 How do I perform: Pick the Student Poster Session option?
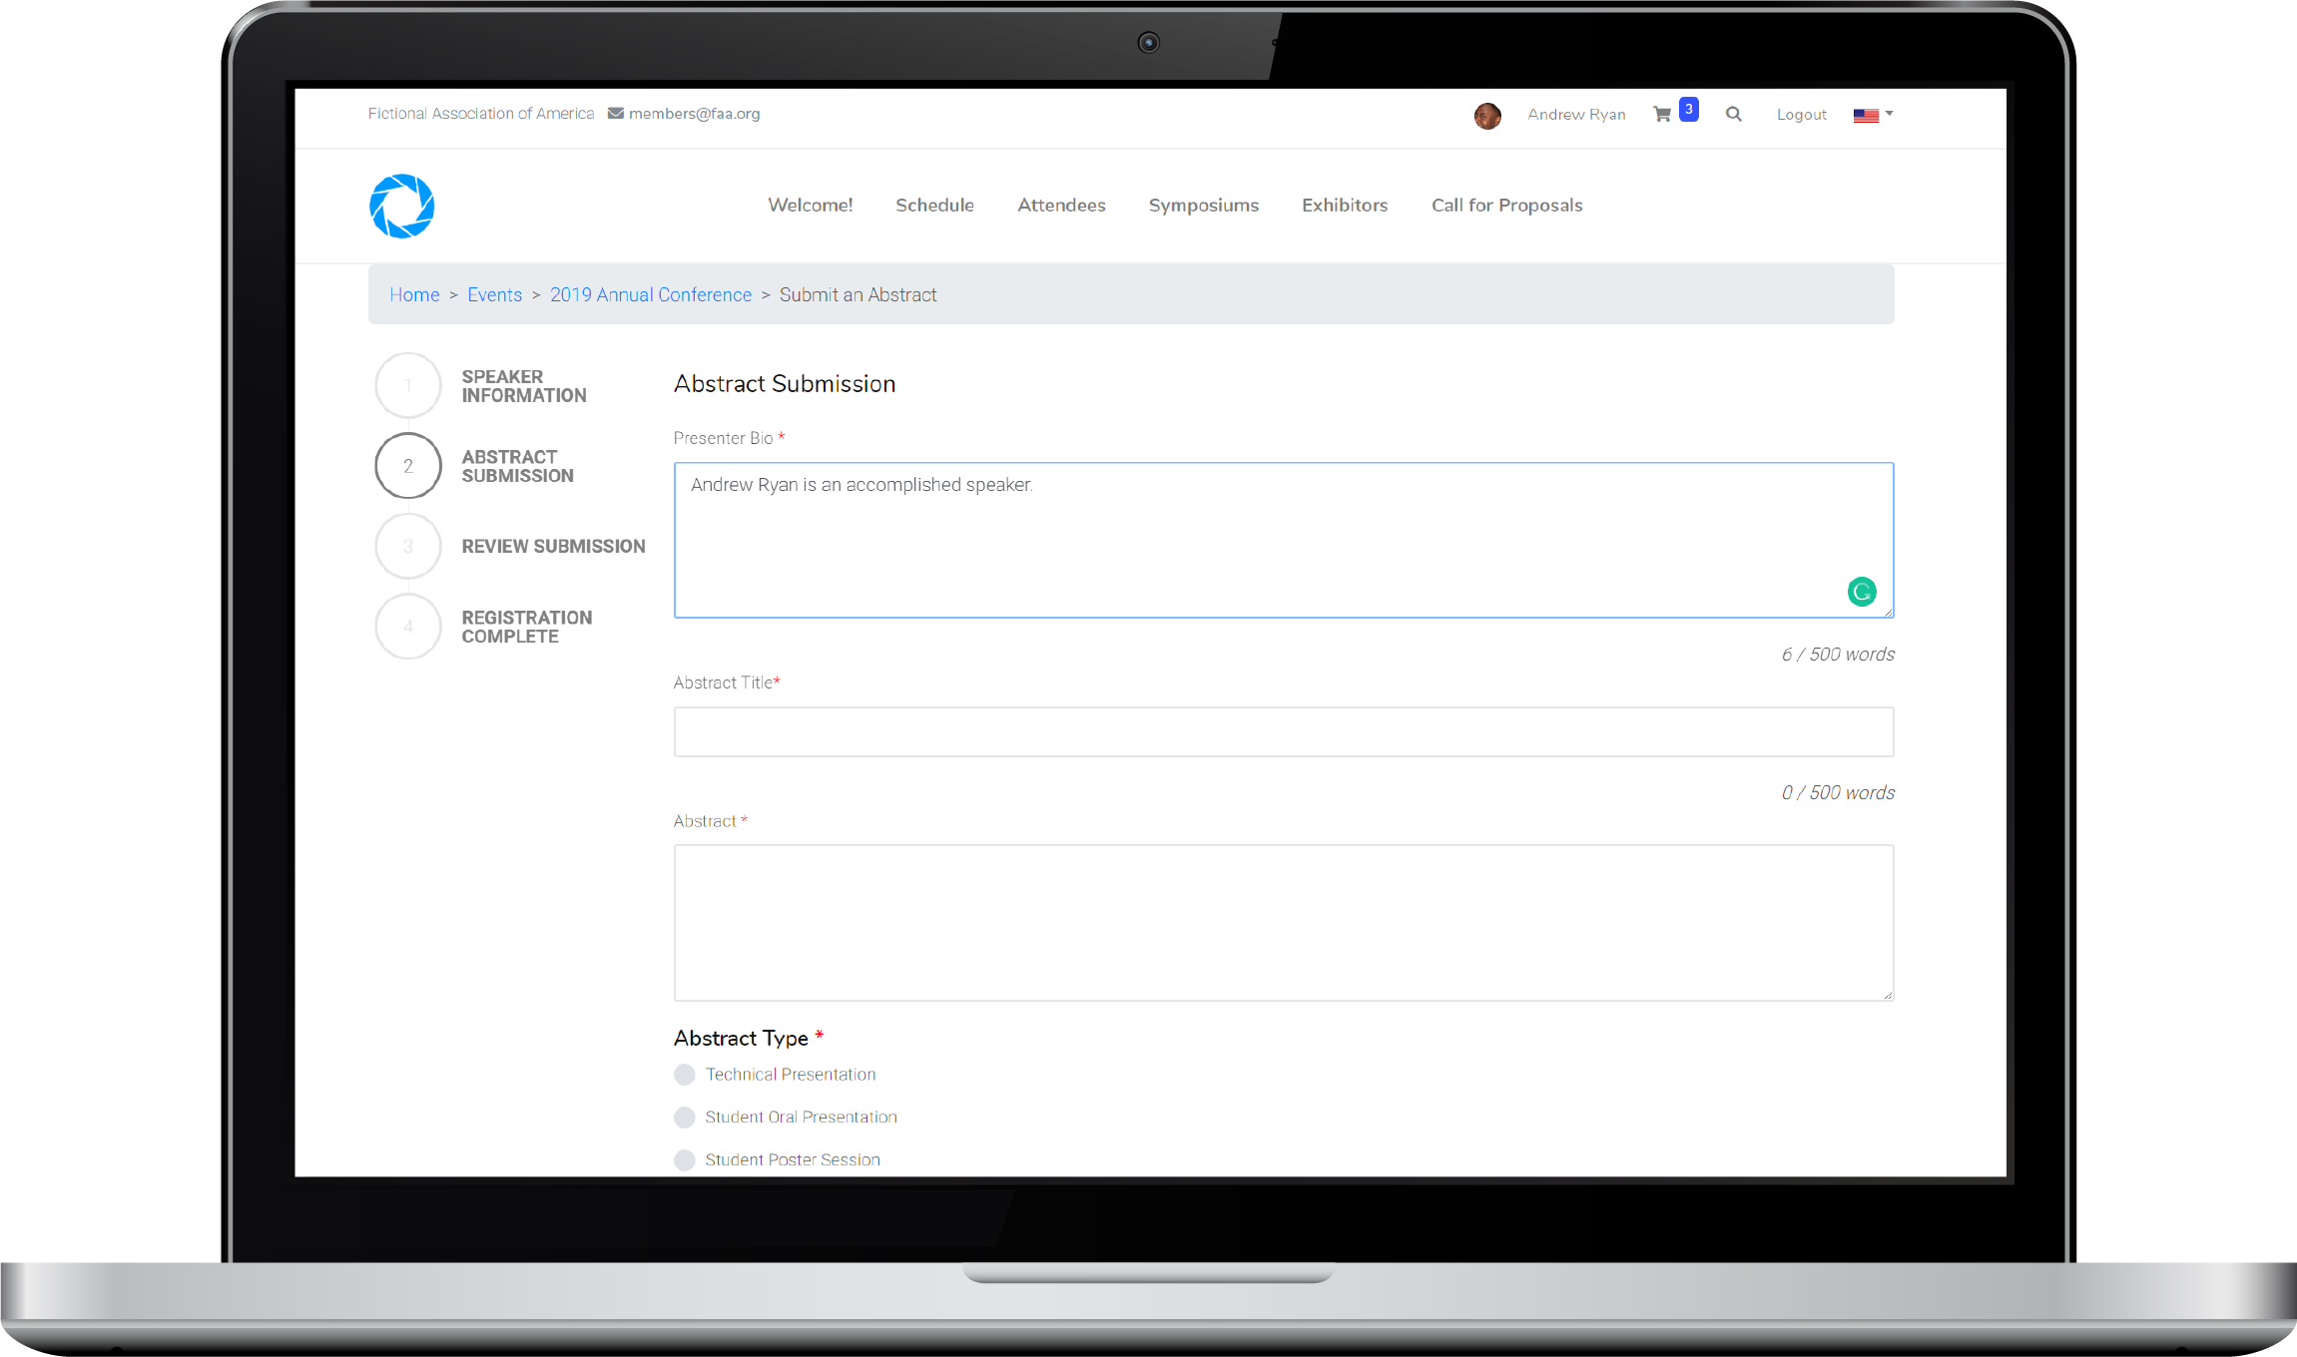click(685, 1159)
